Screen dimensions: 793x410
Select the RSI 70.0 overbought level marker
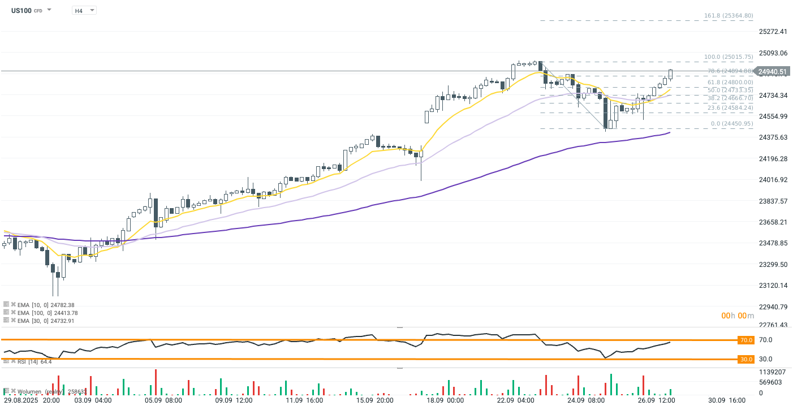pos(746,340)
